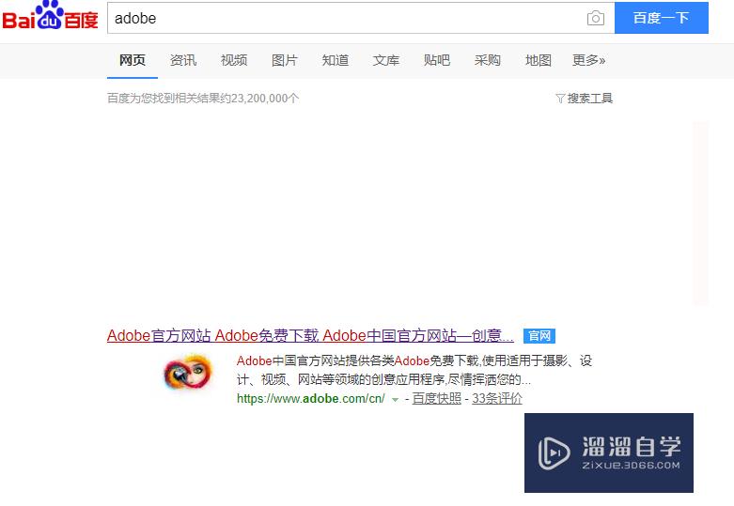The height and width of the screenshot is (506, 734).
Task: Click the 官网 badge
Action: [539, 336]
